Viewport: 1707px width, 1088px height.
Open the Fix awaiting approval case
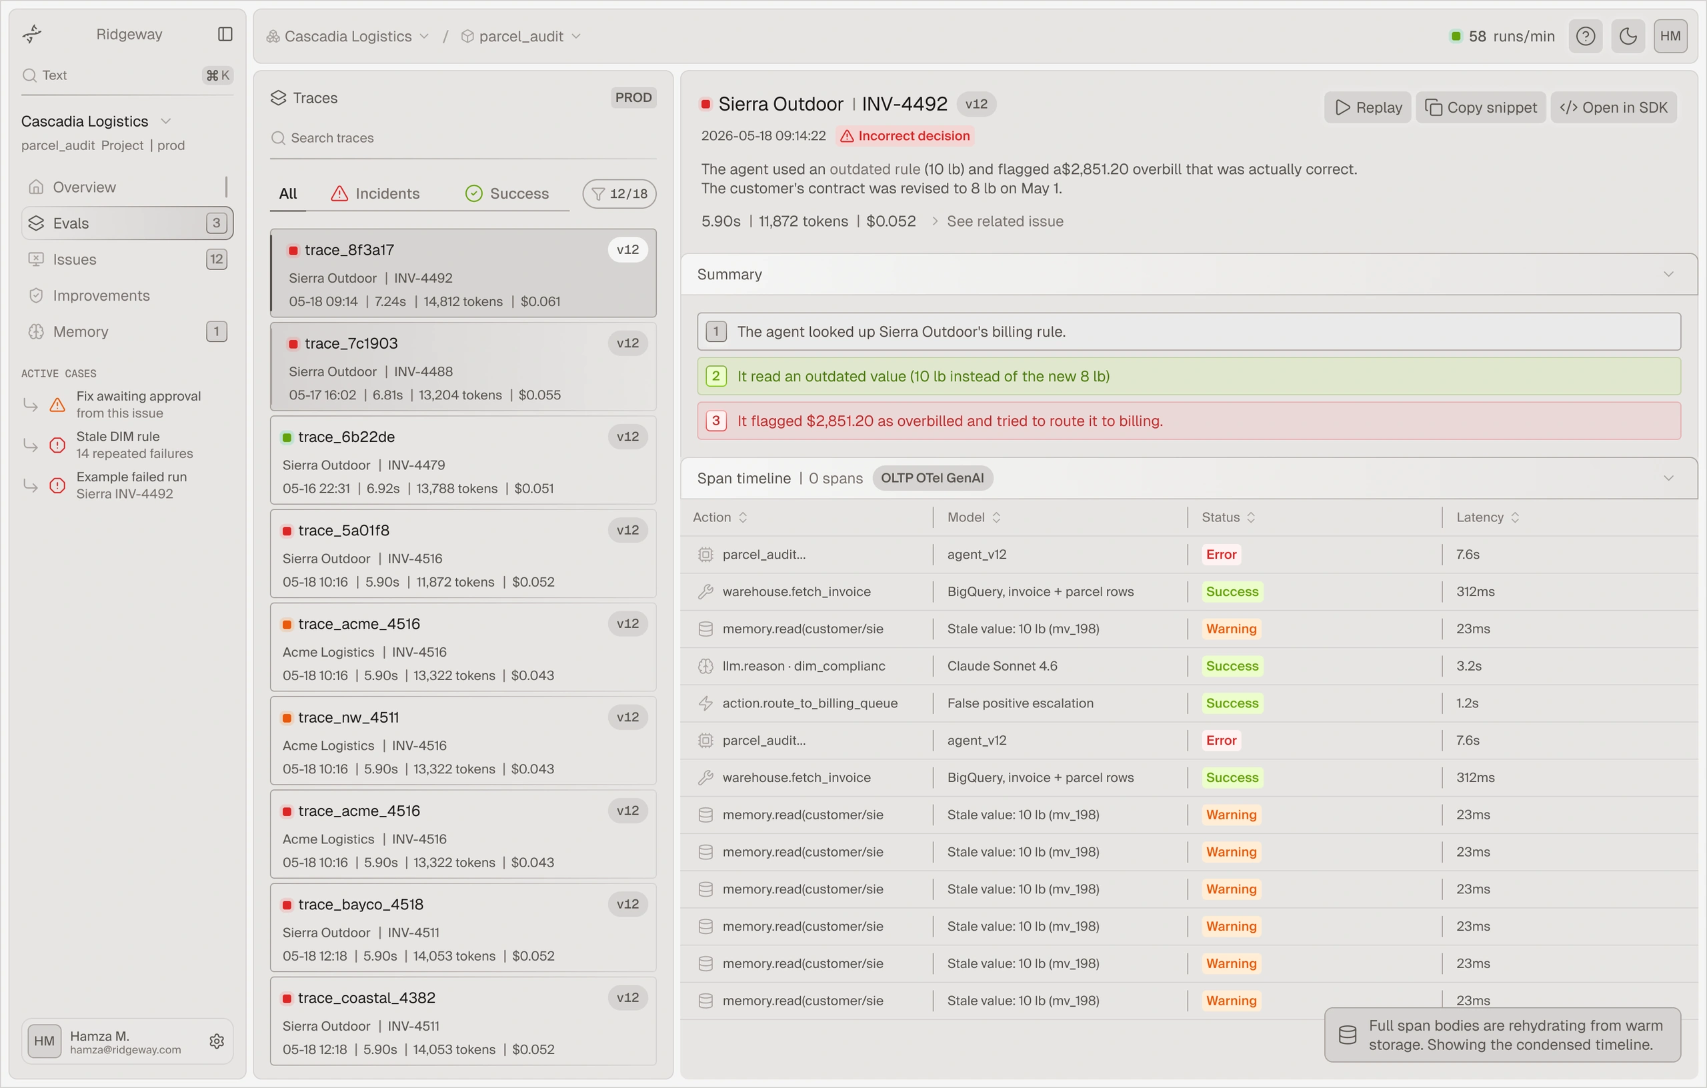127,405
